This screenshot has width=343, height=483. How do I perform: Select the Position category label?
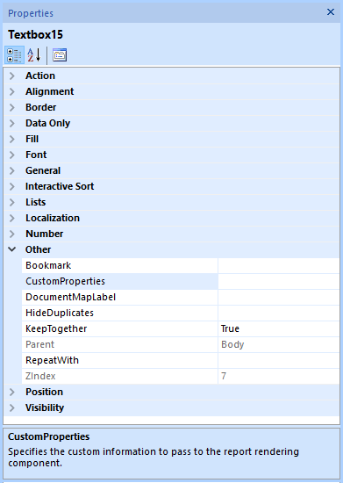click(x=44, y=392)
